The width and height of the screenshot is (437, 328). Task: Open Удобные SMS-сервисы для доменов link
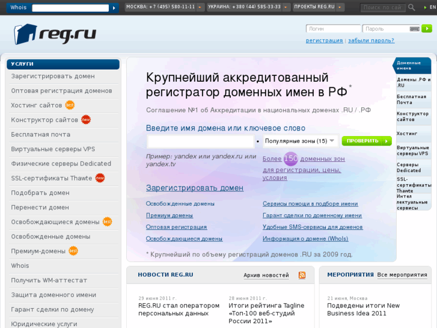pyautogui.click(x=313, y=227)
